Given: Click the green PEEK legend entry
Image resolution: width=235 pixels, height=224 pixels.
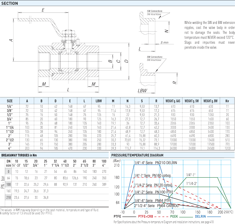Looking at the screenshot, I should tap(174, 217).
